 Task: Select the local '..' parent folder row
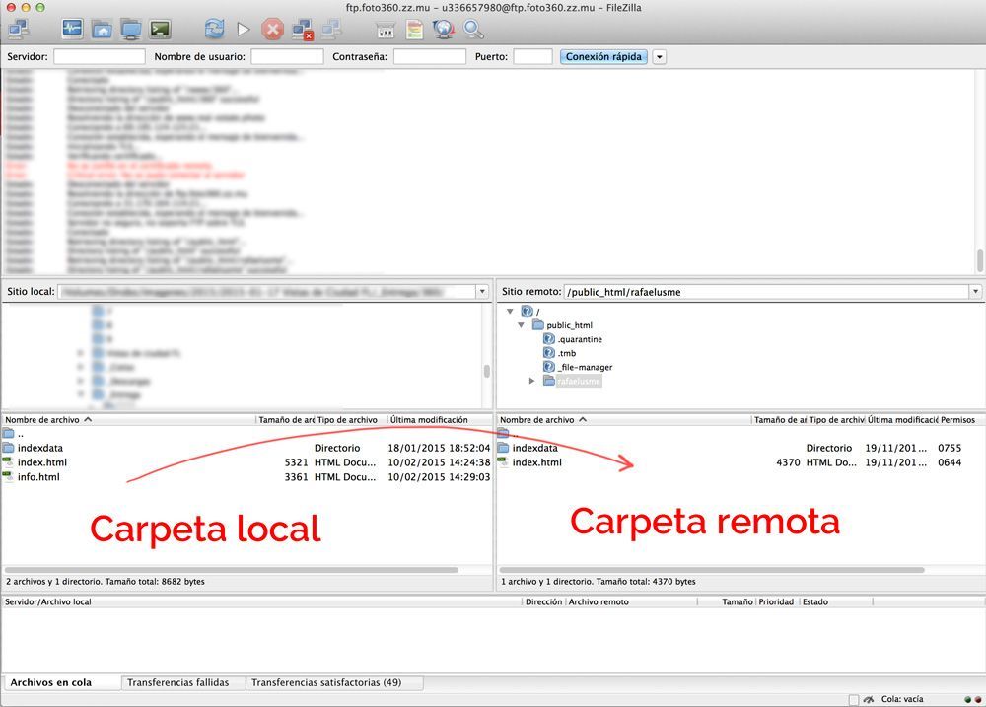pos(246,434)
